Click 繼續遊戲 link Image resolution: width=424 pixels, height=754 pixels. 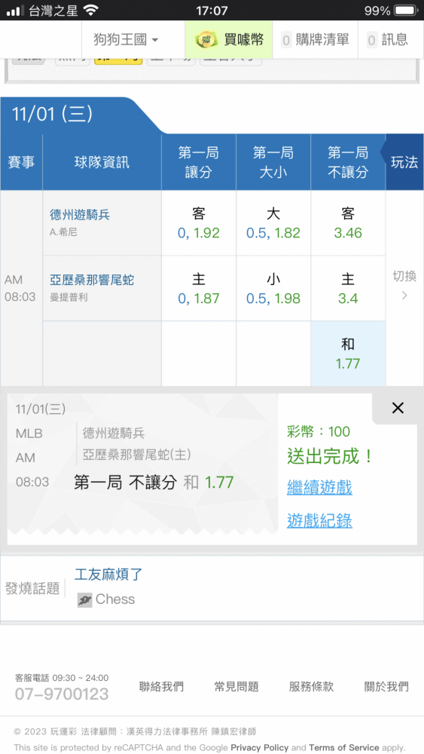pos(319,488)
